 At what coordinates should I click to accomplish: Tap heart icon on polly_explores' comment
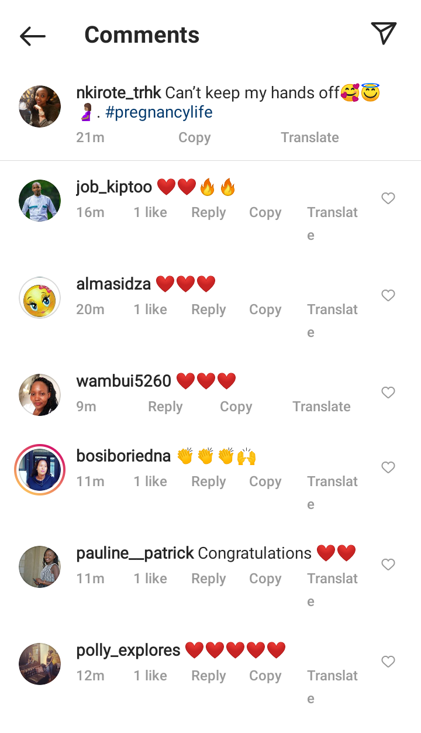388,662
